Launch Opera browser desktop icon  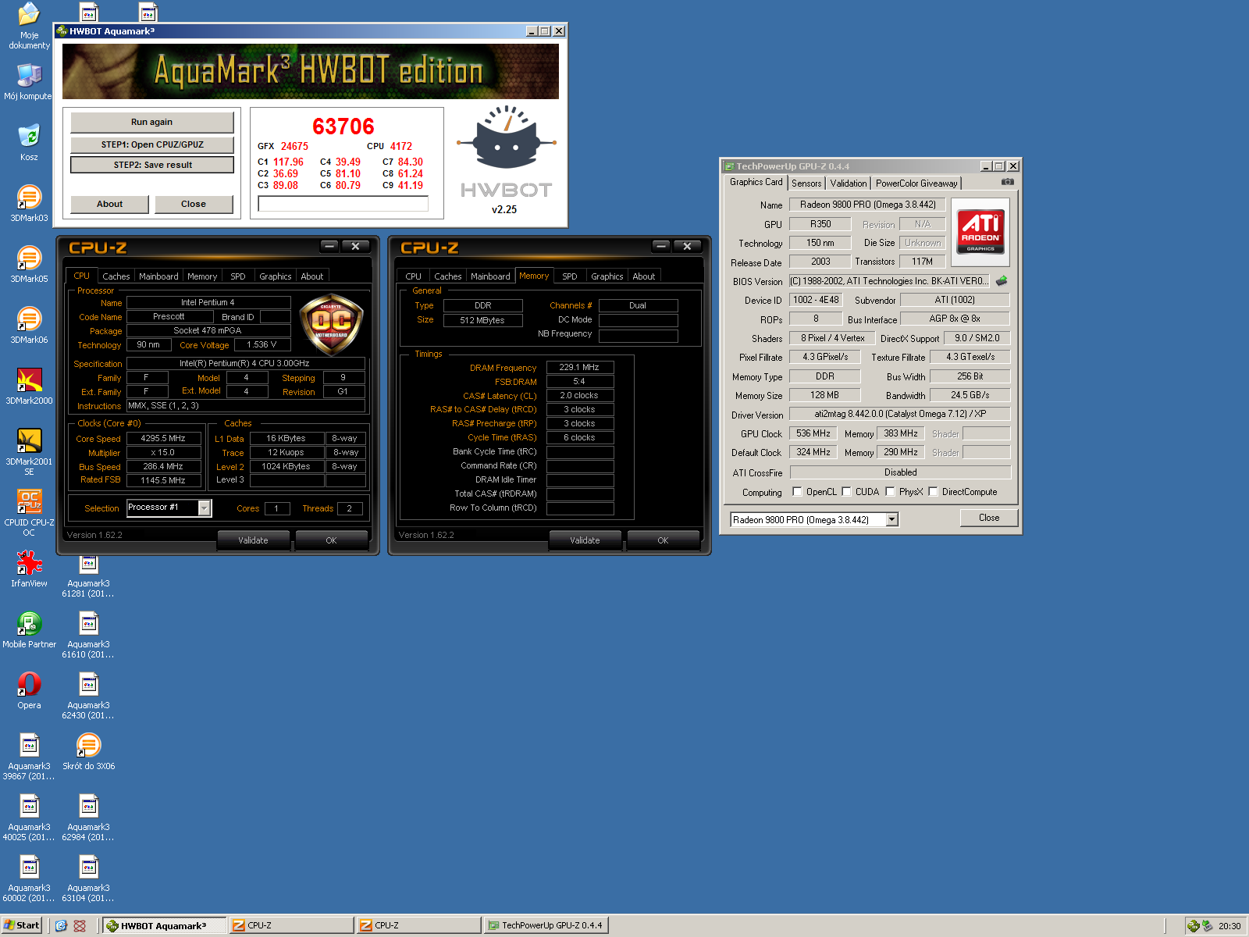tap(29, 690)
